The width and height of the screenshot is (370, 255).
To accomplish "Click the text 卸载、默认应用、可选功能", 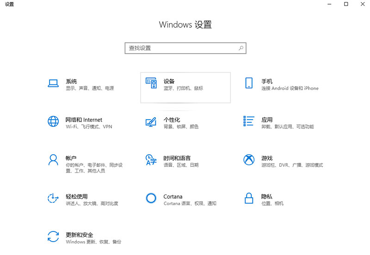I will tap(288, 127).
